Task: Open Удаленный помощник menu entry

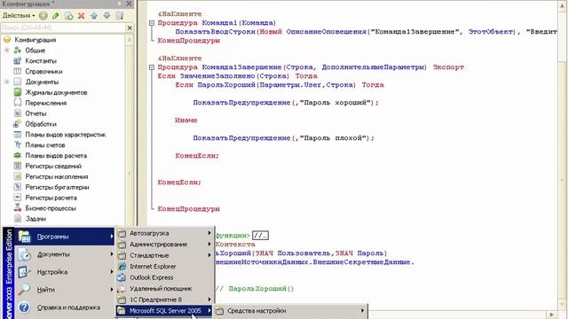Action: pyautogui.click(x=165, y=289)
